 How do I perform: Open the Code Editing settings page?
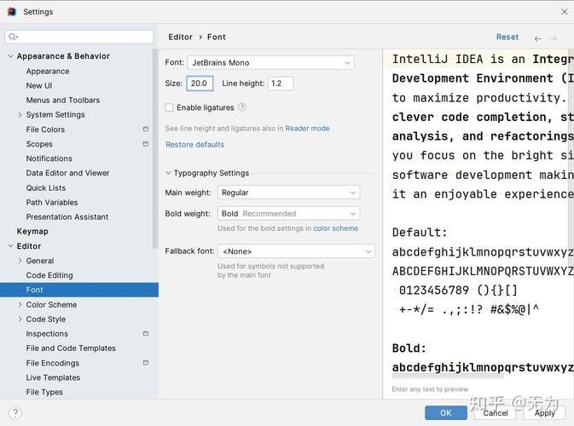(49, 275)
